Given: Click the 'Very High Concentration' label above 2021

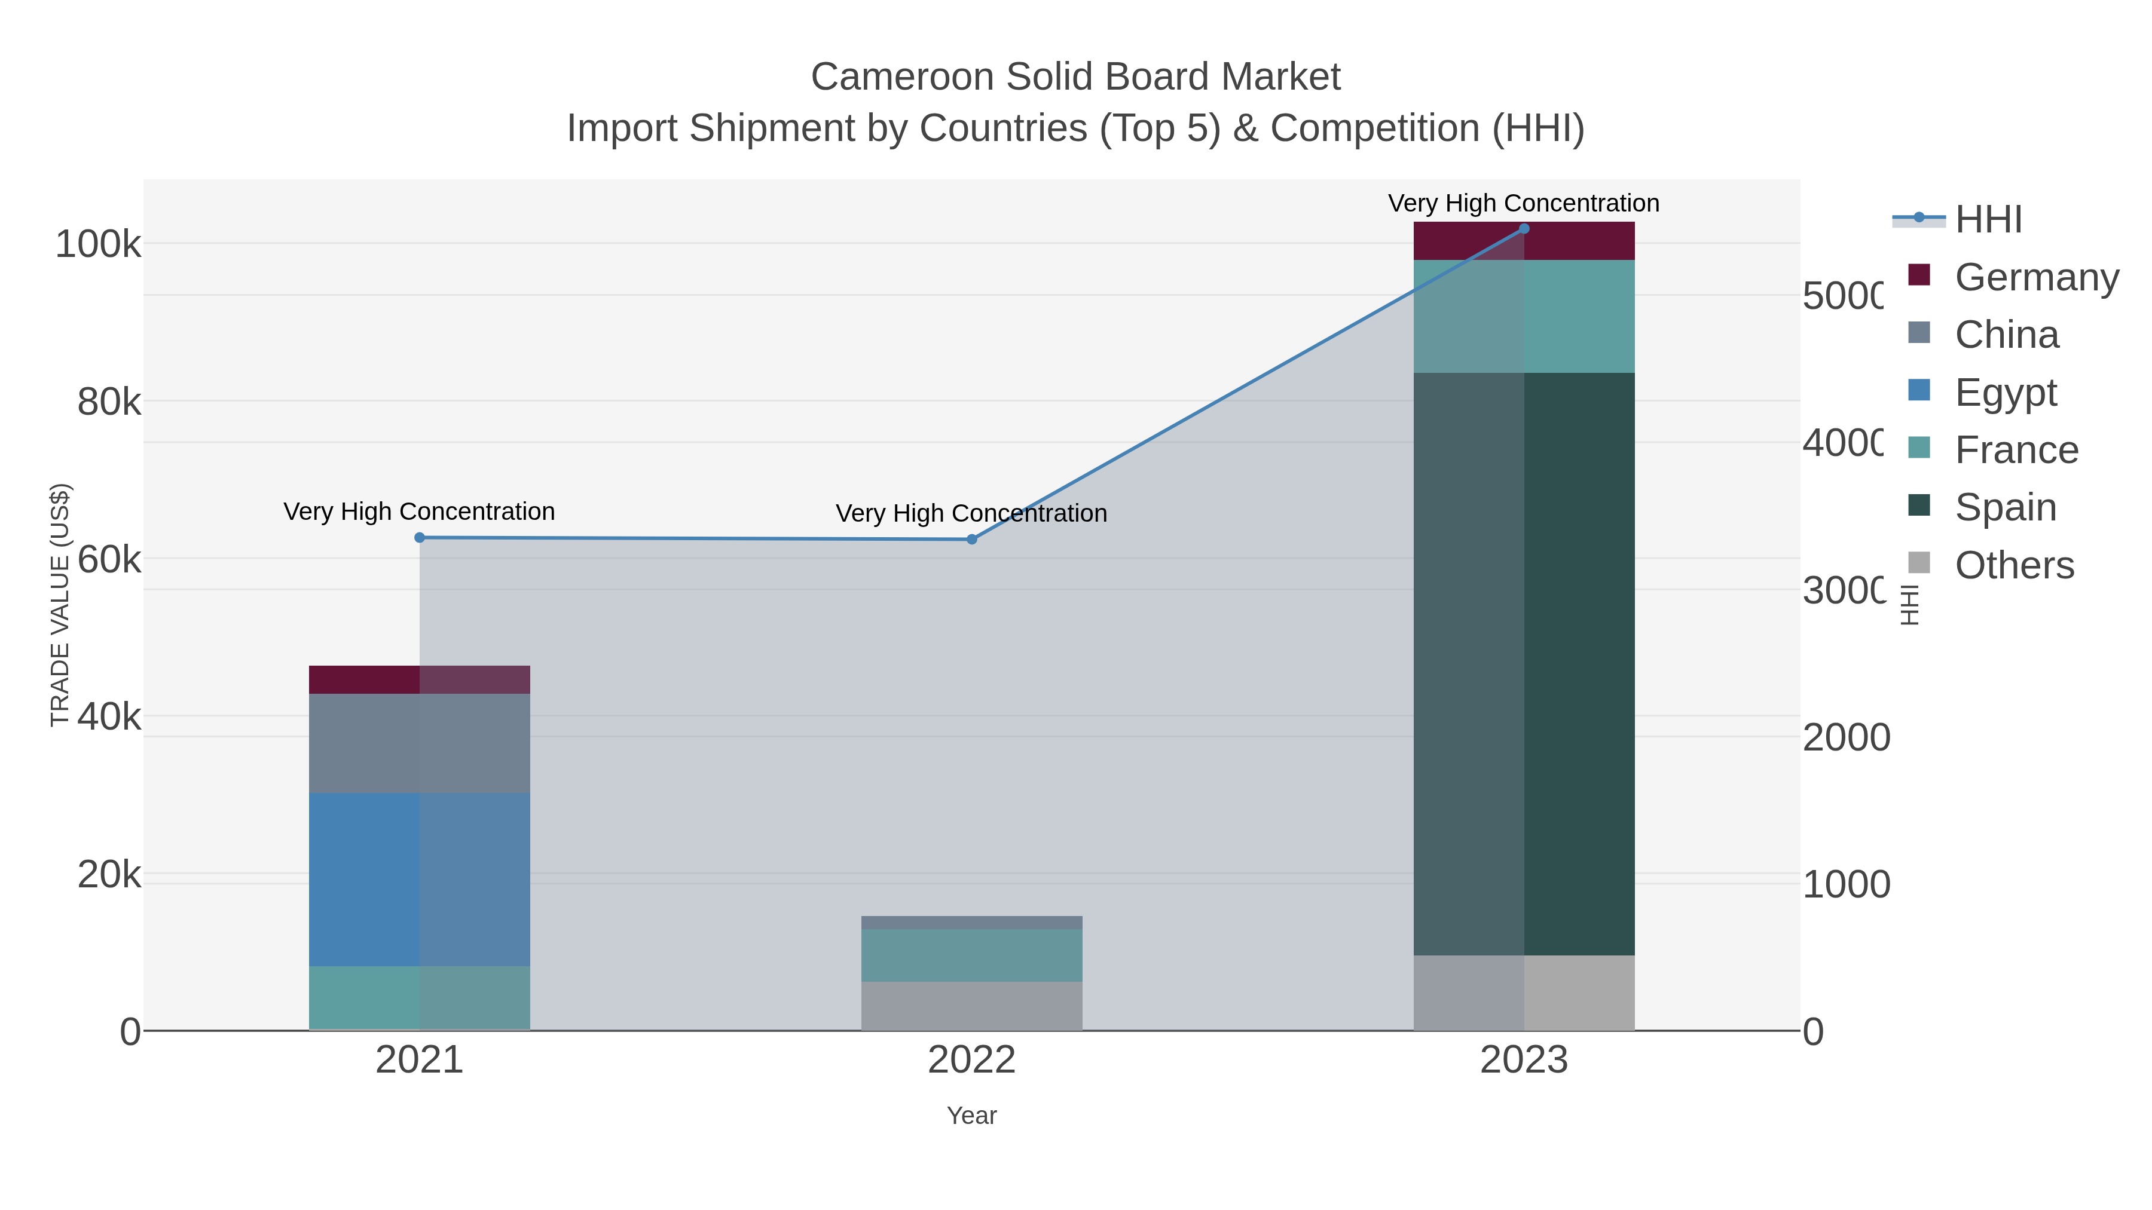Looking at the screenshot, I should point(420,511).
